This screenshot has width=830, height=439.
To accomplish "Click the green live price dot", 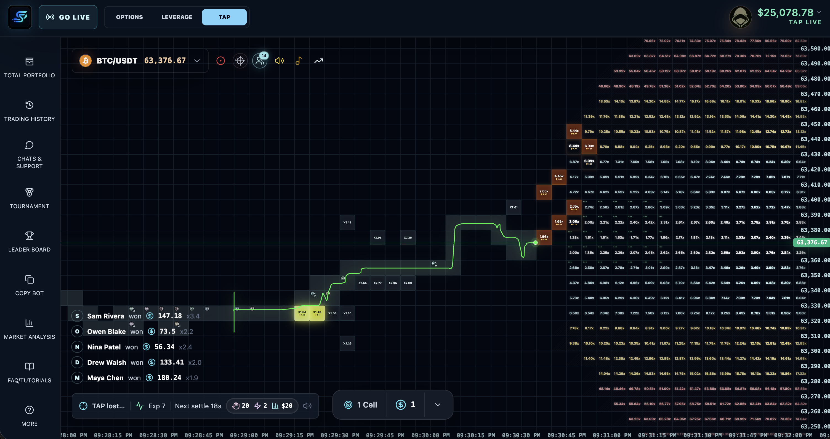I will tap(535, 242).
